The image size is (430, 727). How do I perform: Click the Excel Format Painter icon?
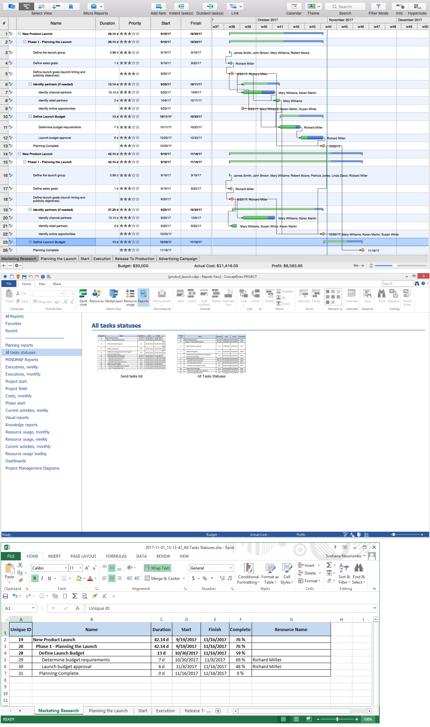pyautogui.click(x=20, y=580)
